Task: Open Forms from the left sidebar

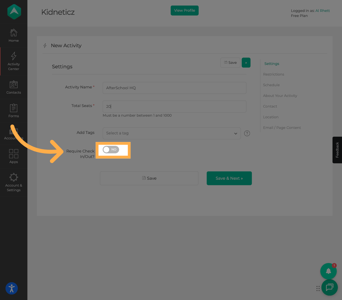Action: (14, 111)
